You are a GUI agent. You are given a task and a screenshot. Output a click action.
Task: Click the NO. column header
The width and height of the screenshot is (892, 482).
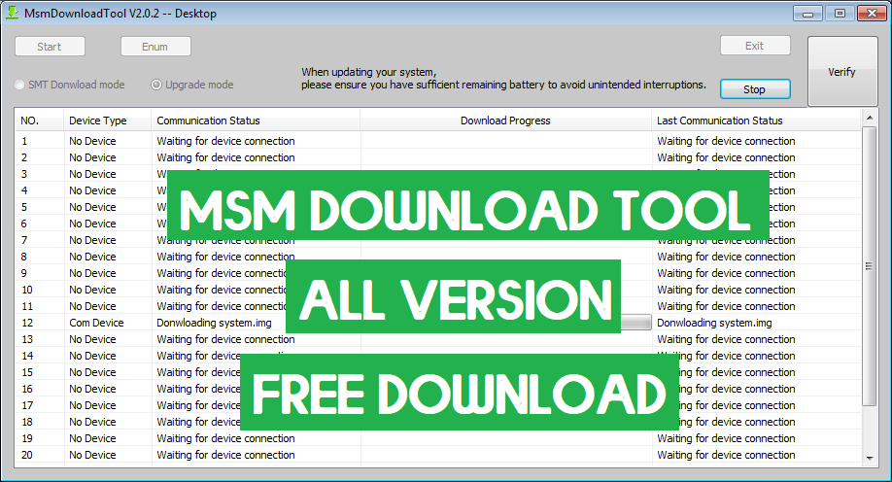click(x=39, y=120)
